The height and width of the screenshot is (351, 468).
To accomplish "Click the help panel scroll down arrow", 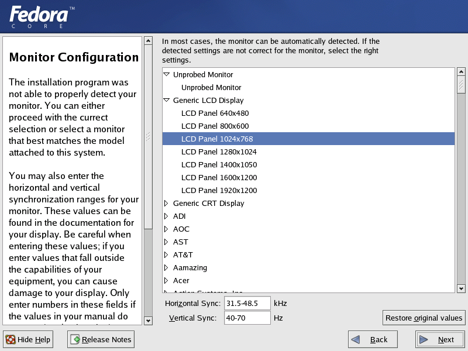I will (148, 321).
